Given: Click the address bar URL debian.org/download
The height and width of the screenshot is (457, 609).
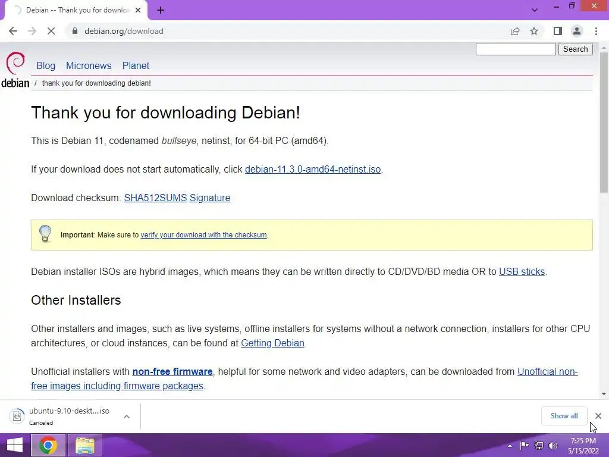Looking at the screenshot, I should (x=124, y=31).
